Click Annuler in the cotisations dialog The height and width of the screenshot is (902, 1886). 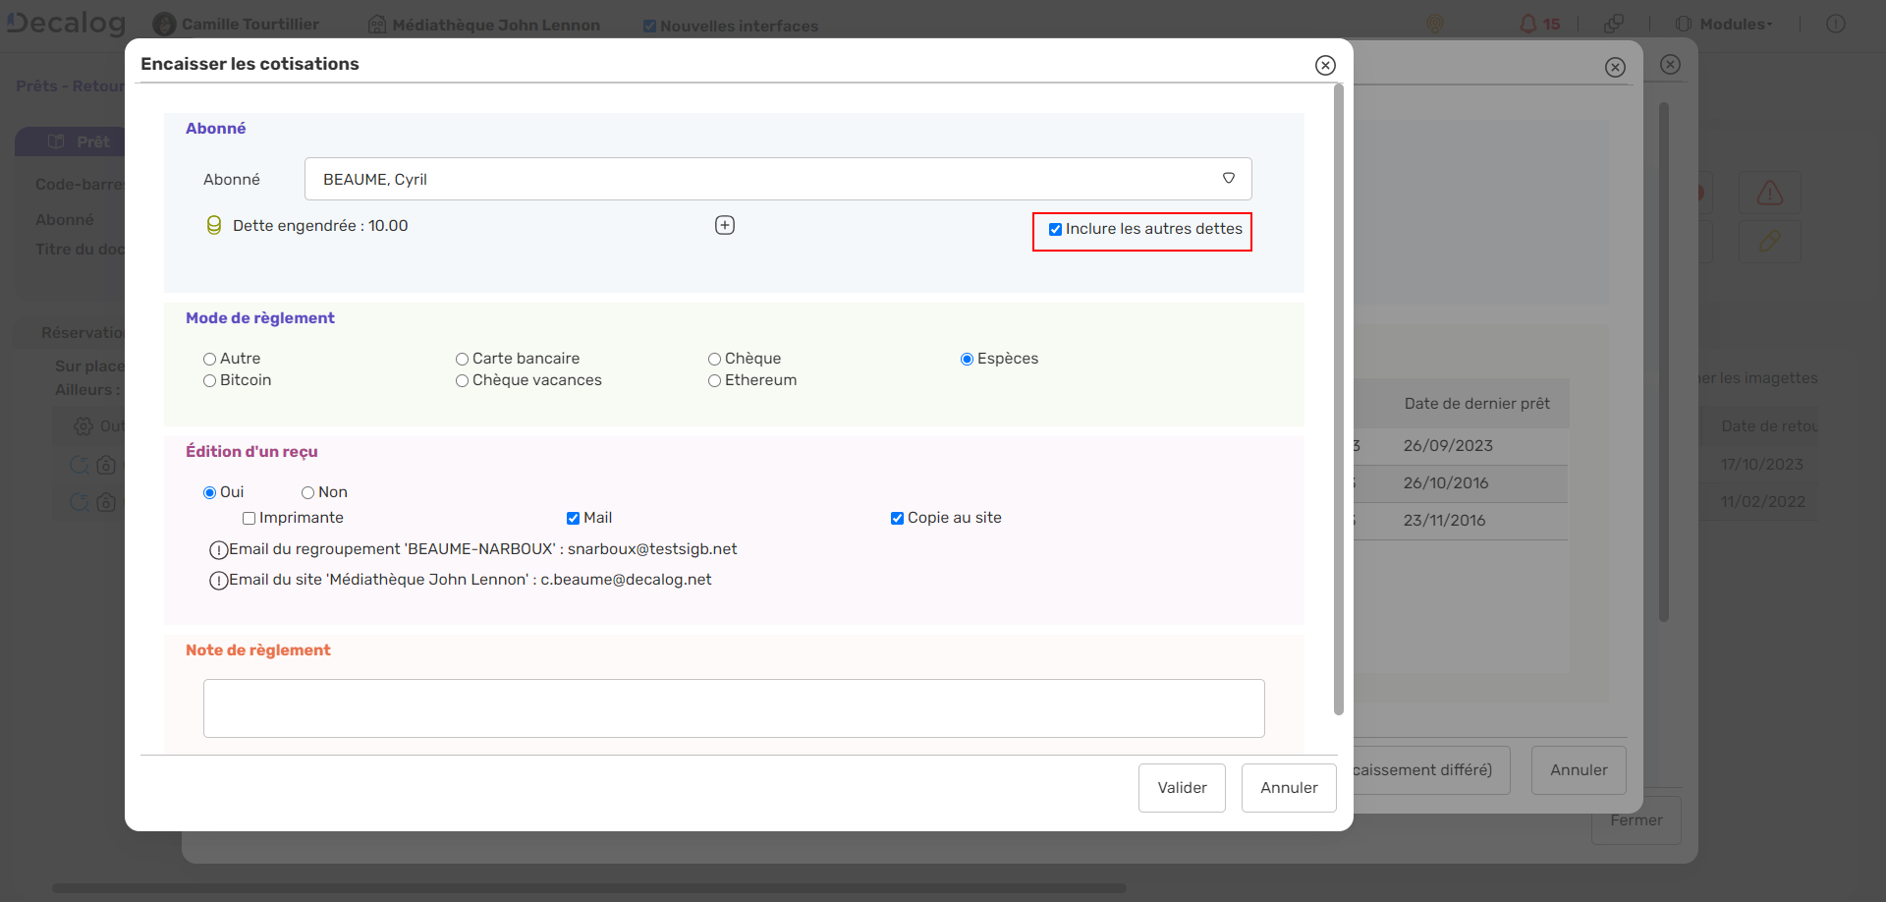click(x=1289, y=788)
